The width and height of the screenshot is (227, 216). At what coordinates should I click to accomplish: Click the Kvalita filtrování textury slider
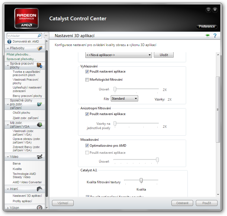tap(141, 180)
